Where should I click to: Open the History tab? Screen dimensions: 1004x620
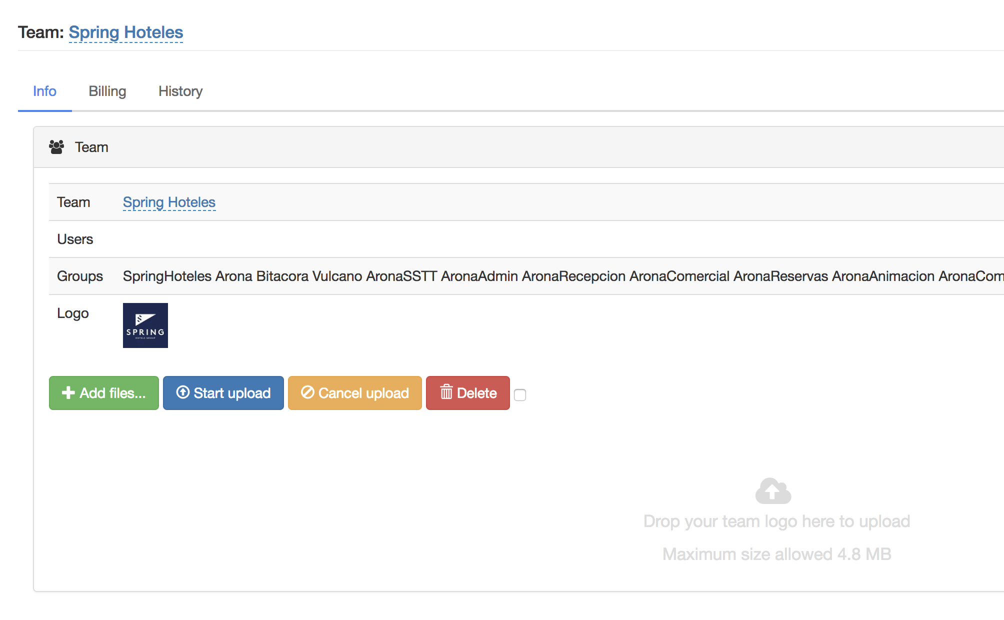click(x=180, y=91)
